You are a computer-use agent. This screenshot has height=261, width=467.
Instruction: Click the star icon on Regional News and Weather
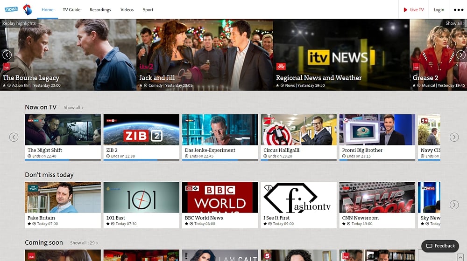pyautogui.click(x=277, y=85)
